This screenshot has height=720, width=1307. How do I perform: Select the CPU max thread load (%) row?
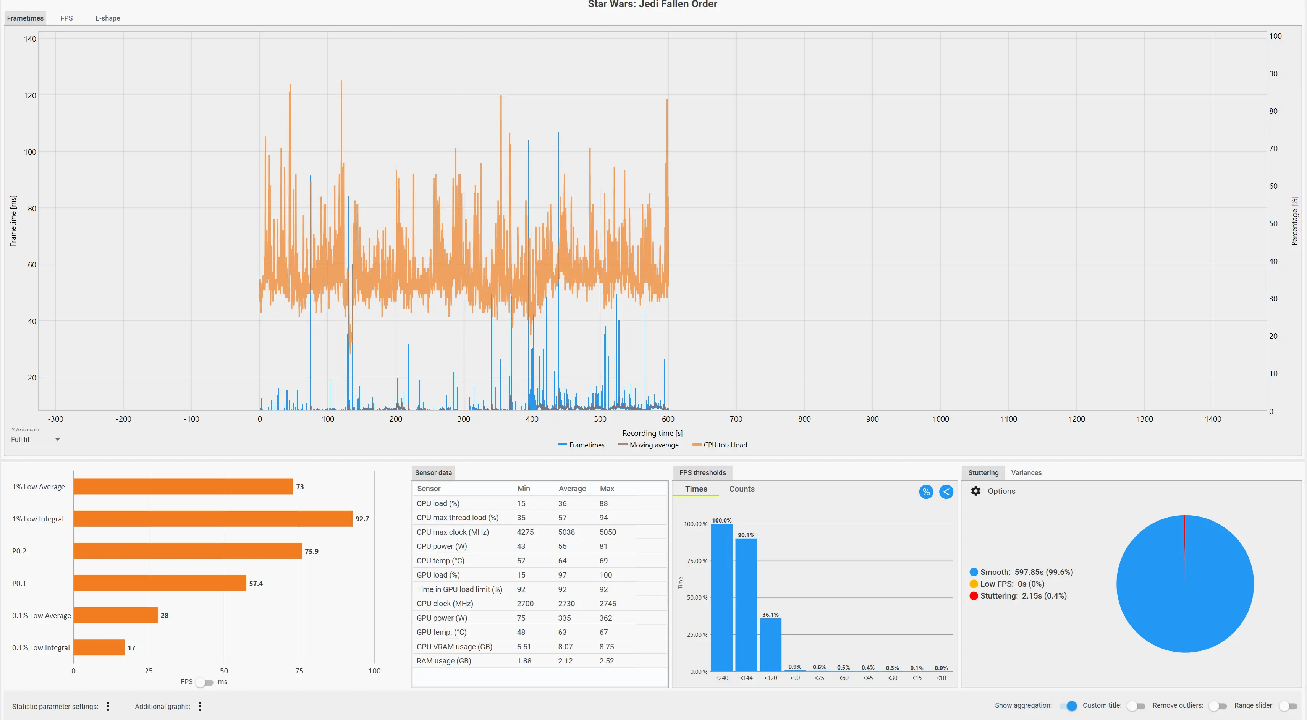click(540, 518)
